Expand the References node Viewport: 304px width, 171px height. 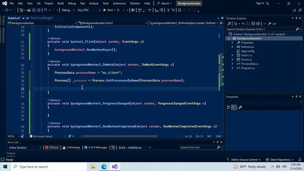tap(232, 47)
